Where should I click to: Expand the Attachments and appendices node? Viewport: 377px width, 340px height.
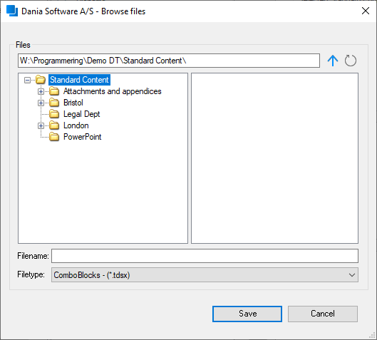tap(41, 91)
